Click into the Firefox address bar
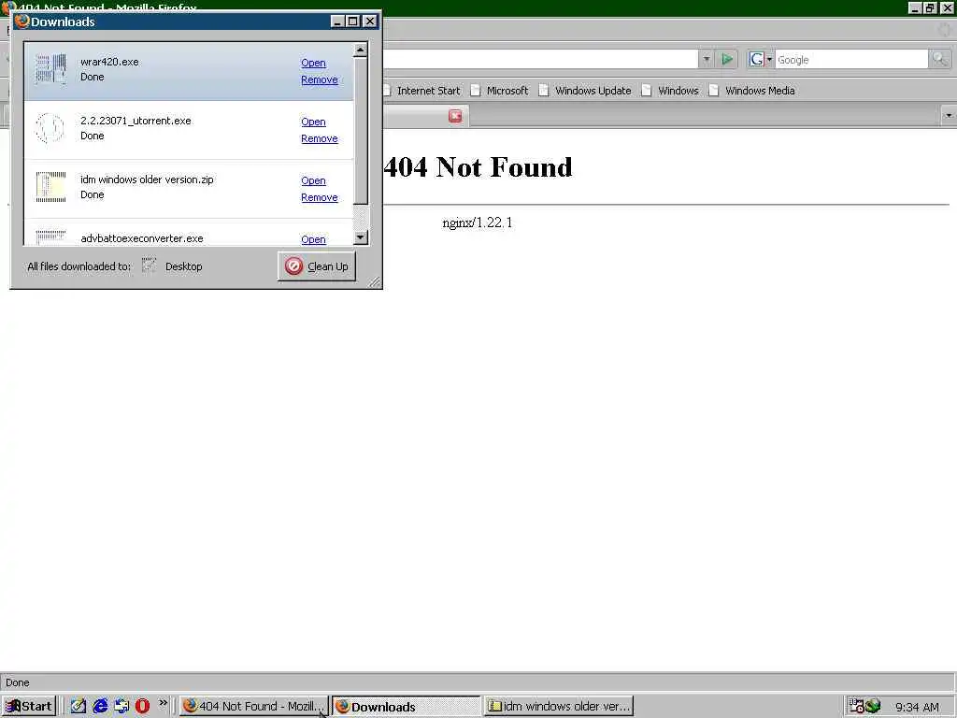957x718 pixels. click(540, 59)
